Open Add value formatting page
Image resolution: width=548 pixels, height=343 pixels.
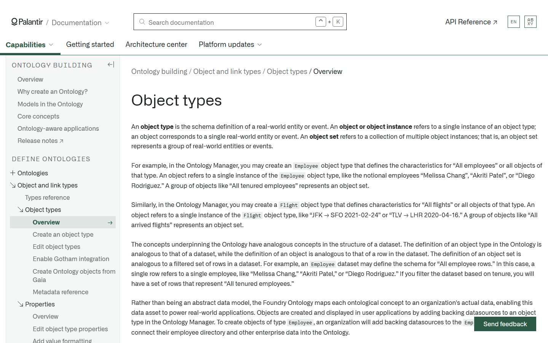[x=62, y=340]
